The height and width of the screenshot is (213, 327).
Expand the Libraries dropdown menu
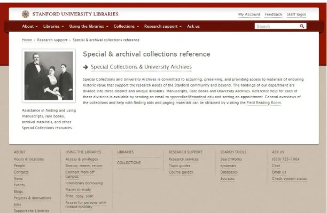click(x=53, y=26)
